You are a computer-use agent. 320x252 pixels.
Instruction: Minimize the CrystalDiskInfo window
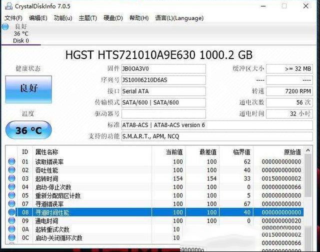tap(263, 6)
